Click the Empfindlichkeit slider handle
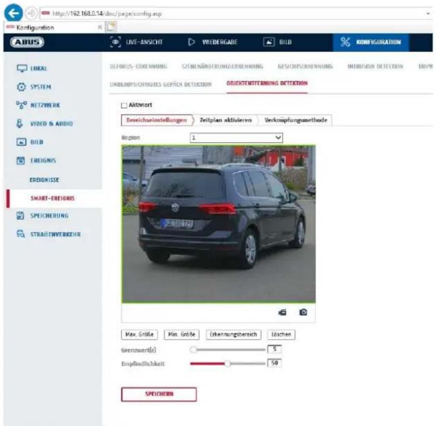This screenshot has height=426, width=436. tap(228, 363)
